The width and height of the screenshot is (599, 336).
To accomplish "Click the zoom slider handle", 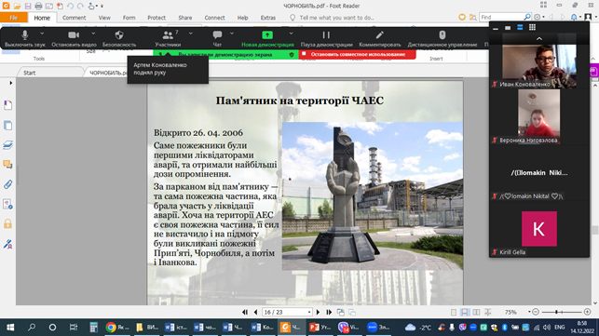I will [x=556, y=313].
